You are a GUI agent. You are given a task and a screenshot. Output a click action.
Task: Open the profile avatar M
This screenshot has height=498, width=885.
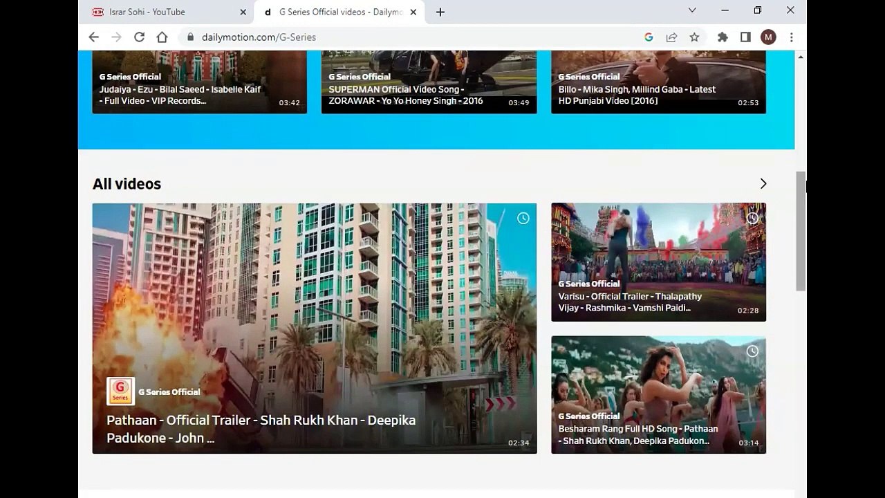[x=768, y=37]
